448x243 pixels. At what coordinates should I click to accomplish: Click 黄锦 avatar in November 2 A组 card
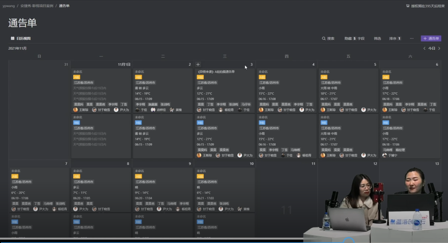coord(172,110)
